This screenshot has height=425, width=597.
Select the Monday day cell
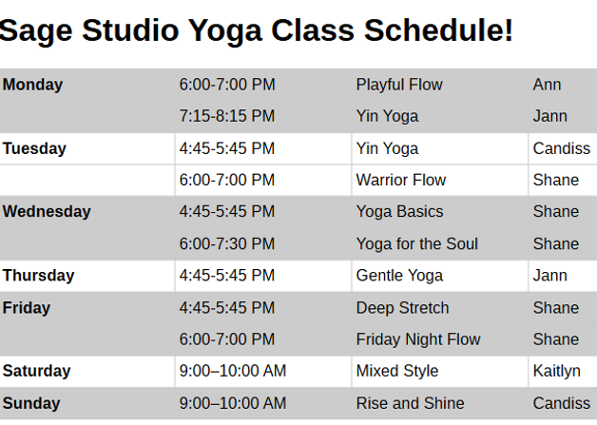pos(33,85)
